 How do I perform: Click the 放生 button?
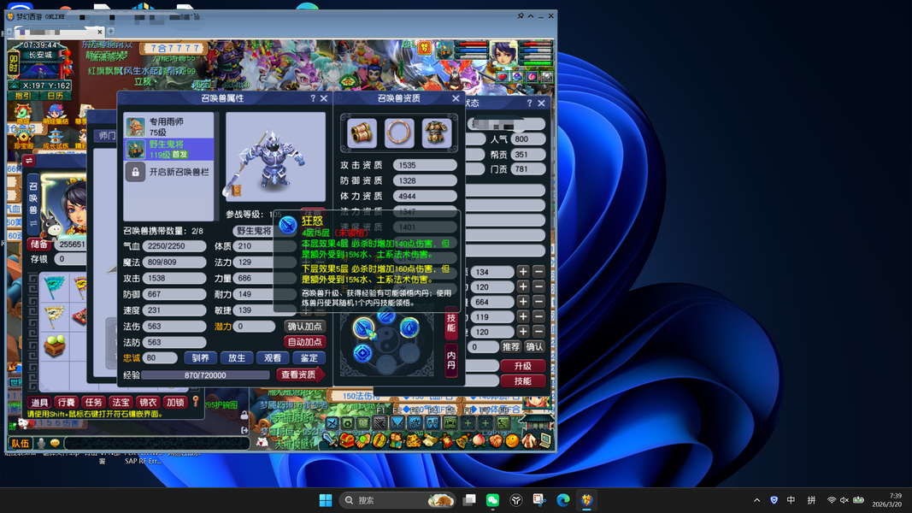coord(237,357)
